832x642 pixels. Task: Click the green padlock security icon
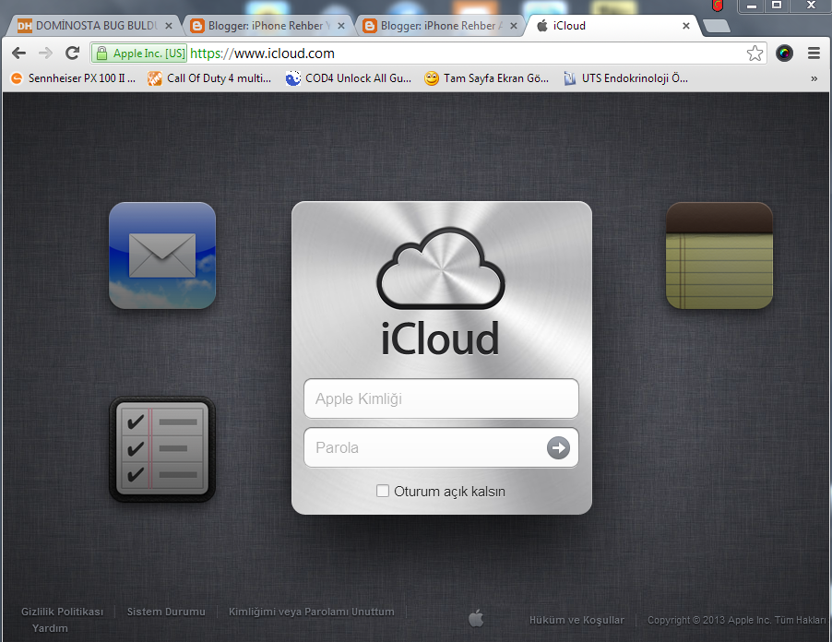[101, 53]
